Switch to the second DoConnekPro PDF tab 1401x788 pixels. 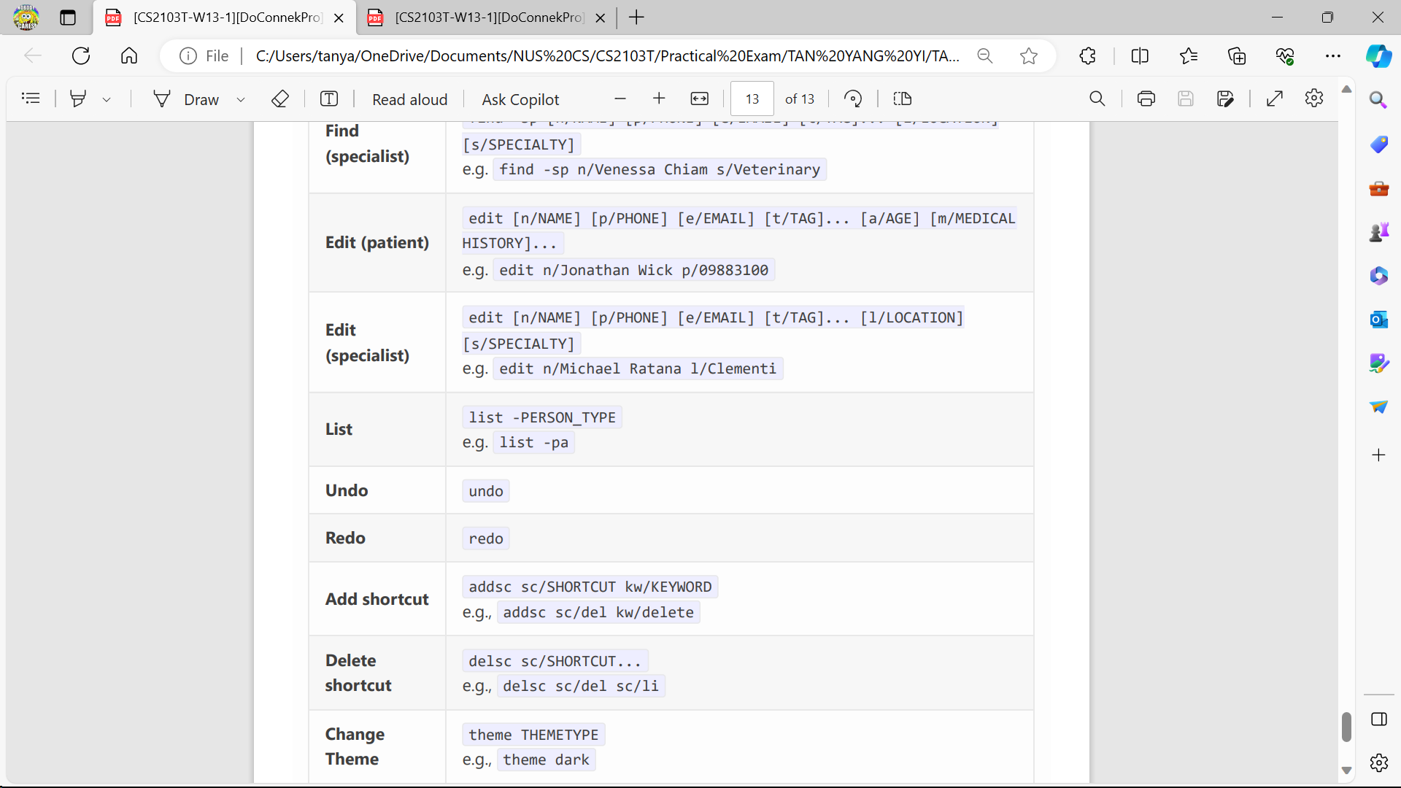(489, 18)
